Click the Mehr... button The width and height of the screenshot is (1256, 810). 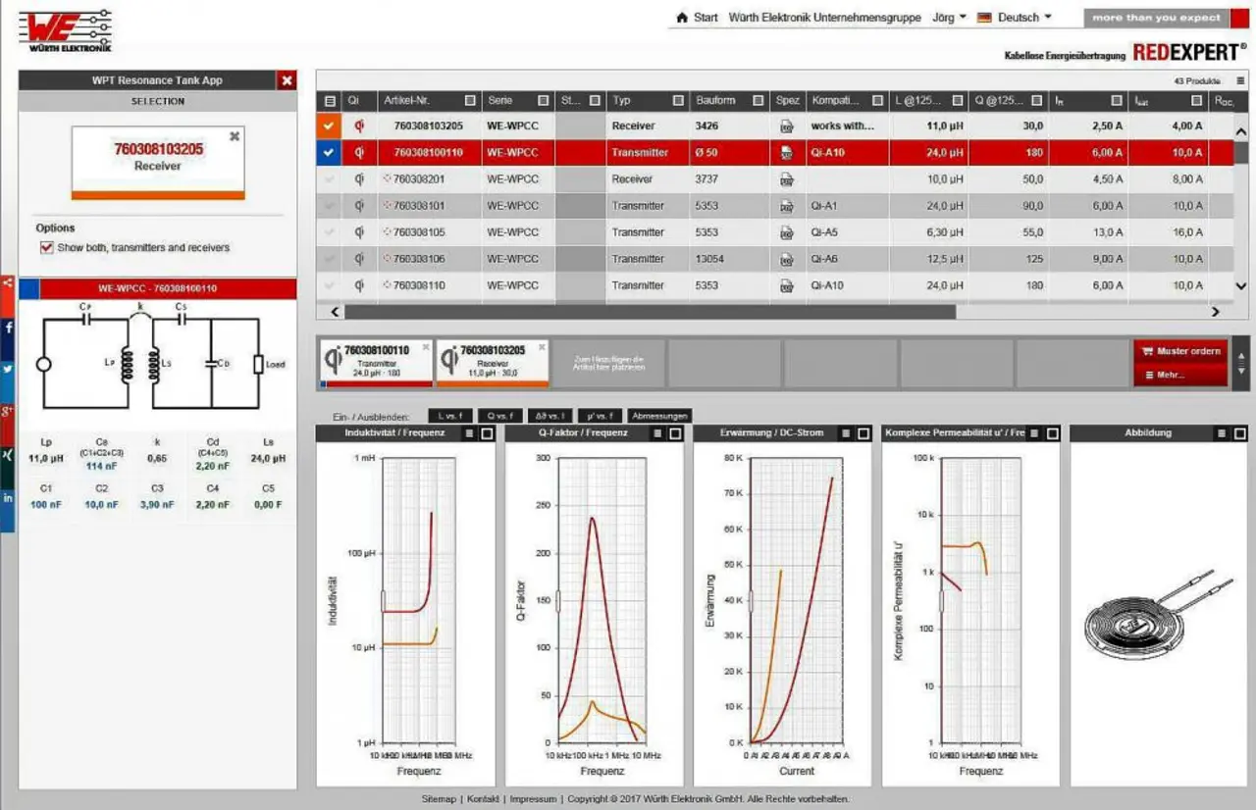pyautogui.click(x=1180, y=375)
